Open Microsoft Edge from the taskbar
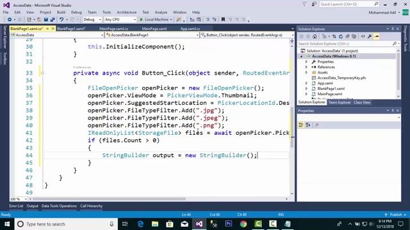Image resolution: width=410 pixels, height=230 pixels. point(140,224)
